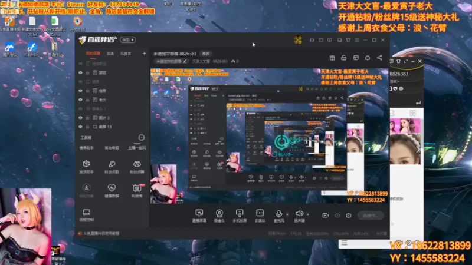
Task: Open the notification bell icon
Action: coord(368,58)
